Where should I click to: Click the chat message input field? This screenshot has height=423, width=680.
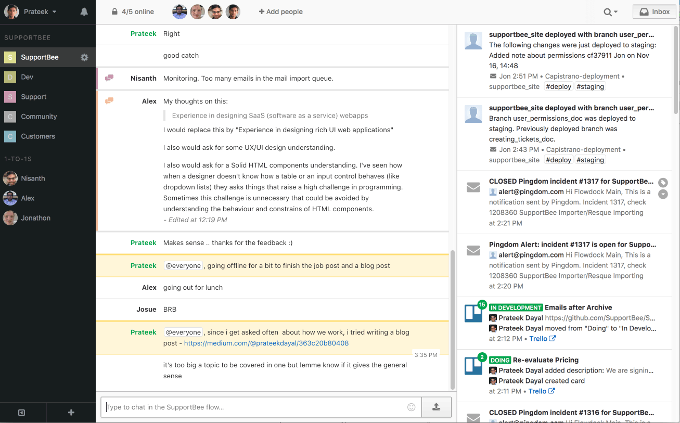[254, 407]
